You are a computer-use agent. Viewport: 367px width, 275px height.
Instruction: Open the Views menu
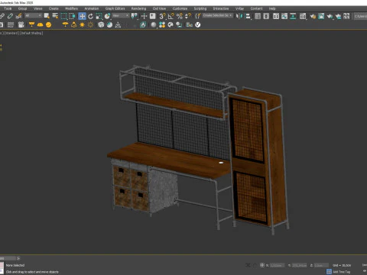[38, 8]
